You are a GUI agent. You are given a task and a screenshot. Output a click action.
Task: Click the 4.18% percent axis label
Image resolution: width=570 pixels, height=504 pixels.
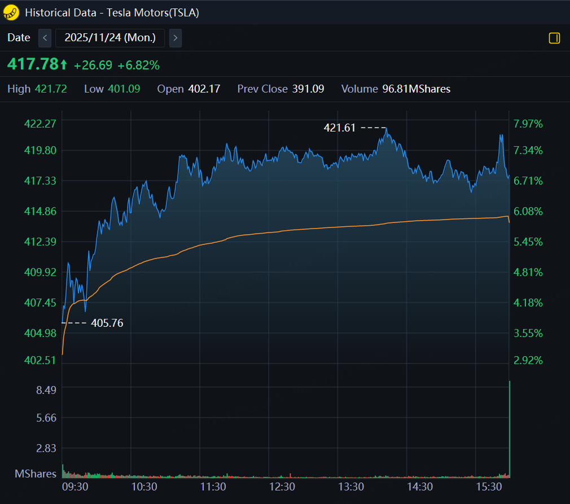coord(528,303)
